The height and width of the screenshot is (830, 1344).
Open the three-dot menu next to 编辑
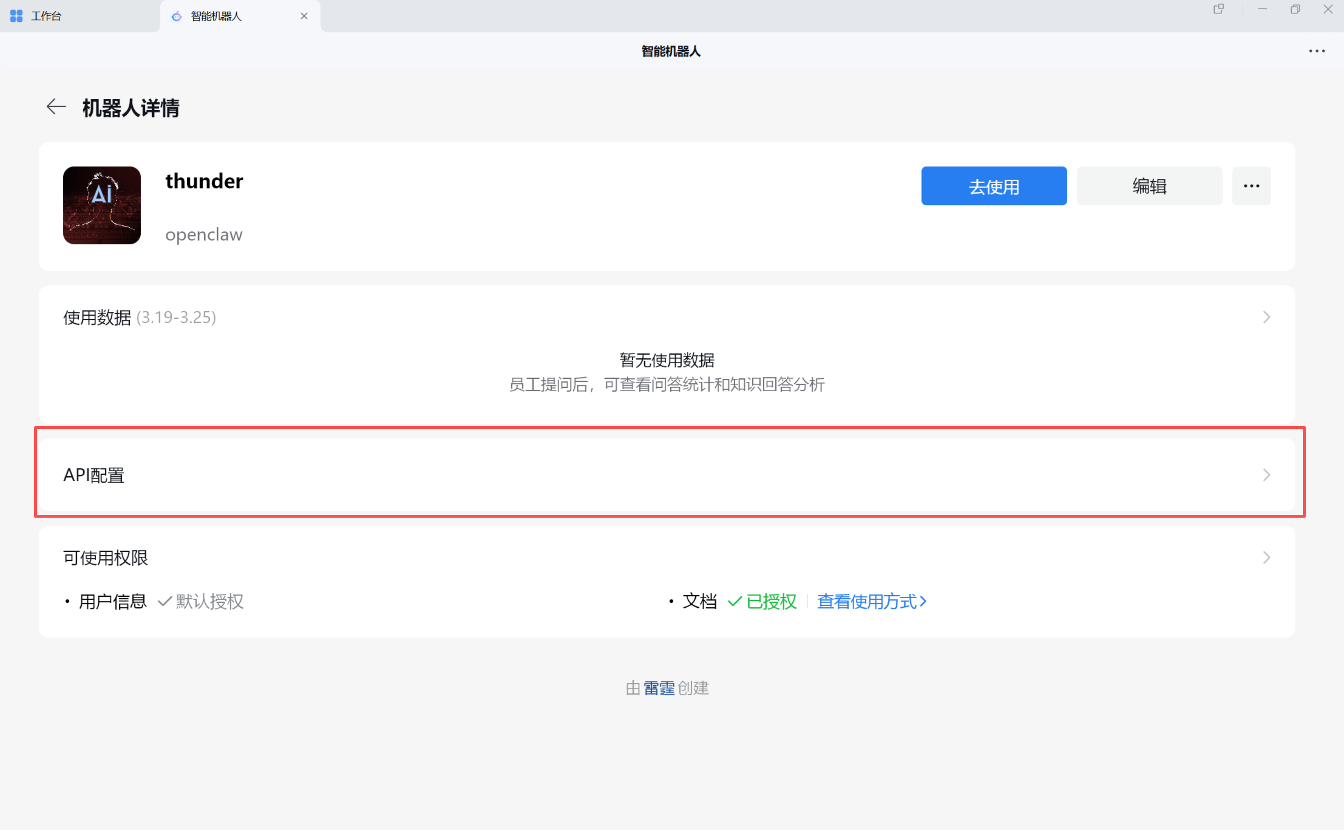pos(1251,186)
